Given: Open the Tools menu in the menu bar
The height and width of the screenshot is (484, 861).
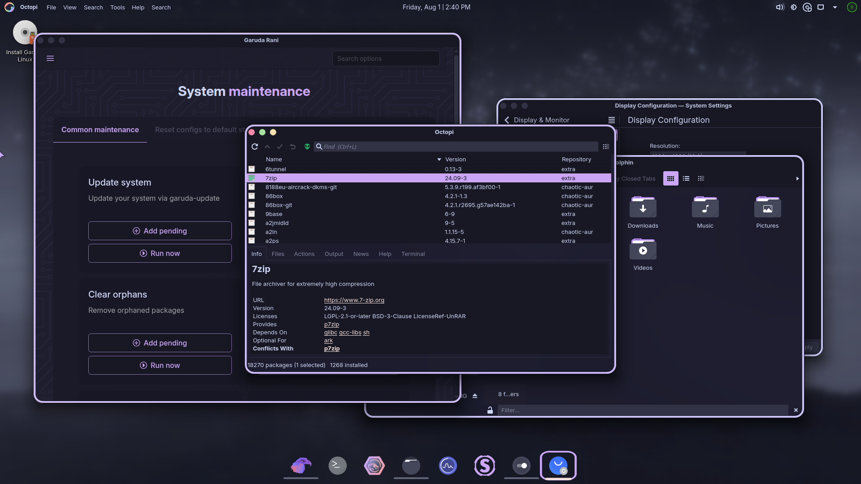Looking at the screenshot, I should pos(117,7).
